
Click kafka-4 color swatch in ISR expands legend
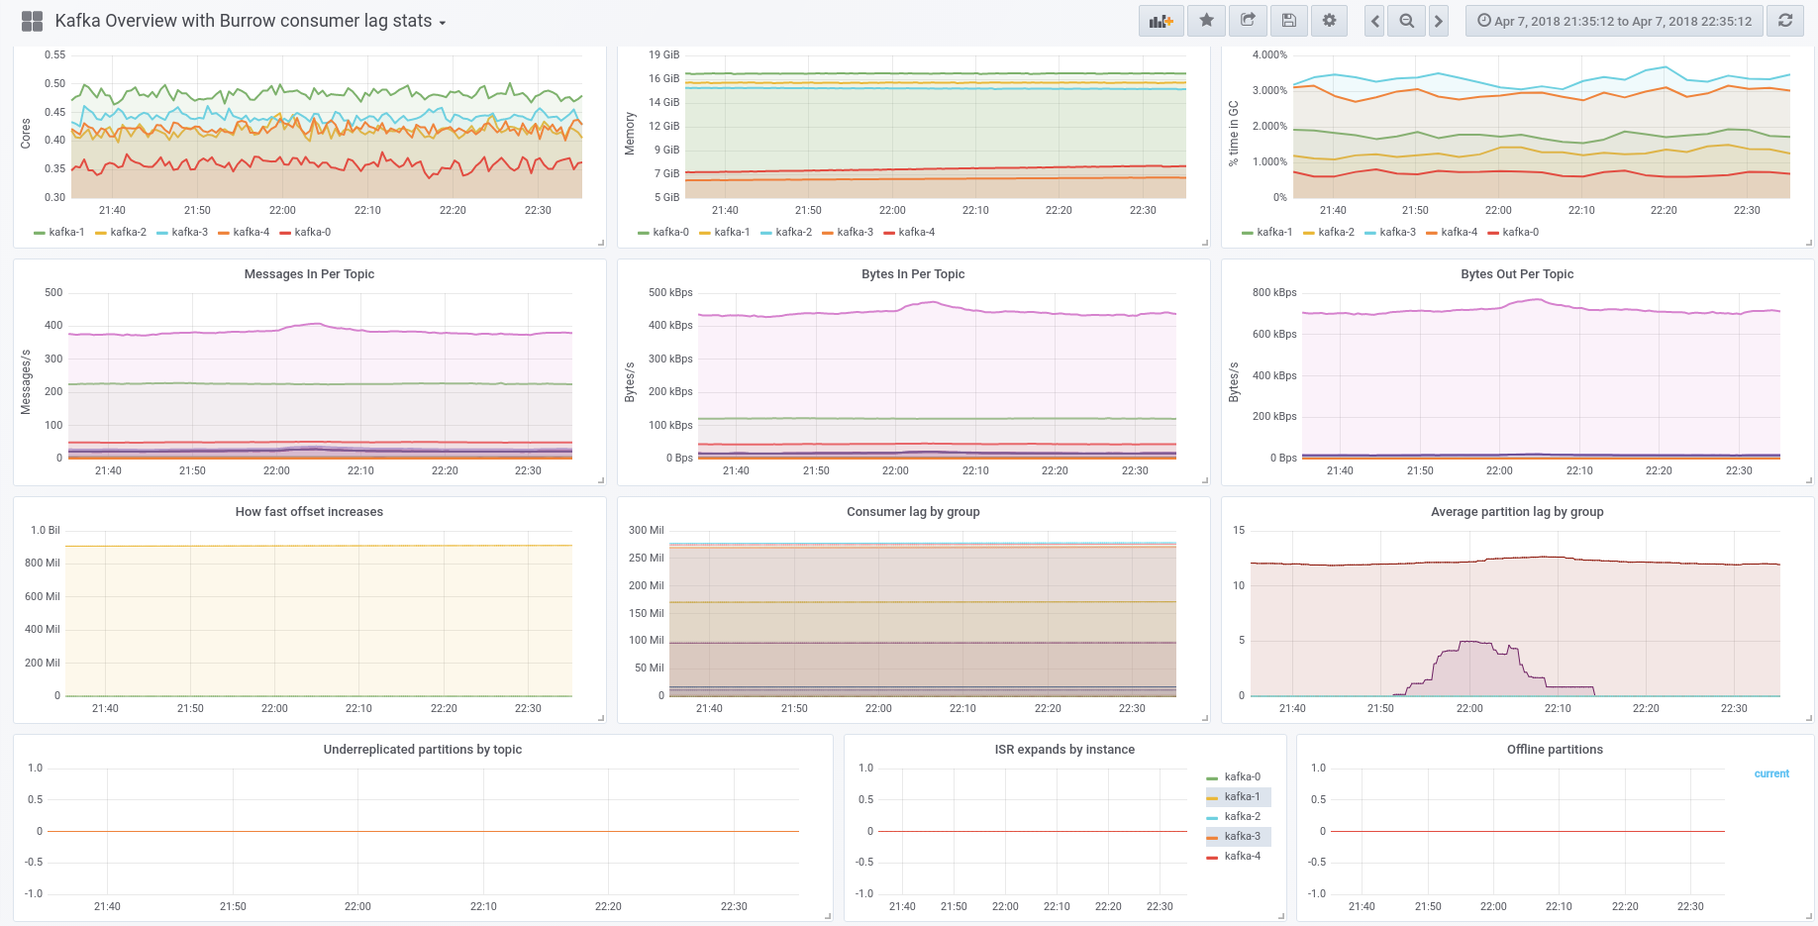(x=1212, y=857)
